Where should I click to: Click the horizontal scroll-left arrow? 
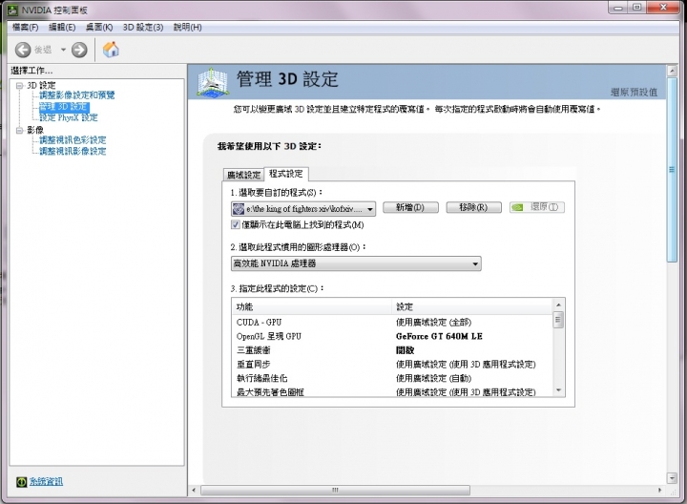pyautogui.click(x=194, y=490)
